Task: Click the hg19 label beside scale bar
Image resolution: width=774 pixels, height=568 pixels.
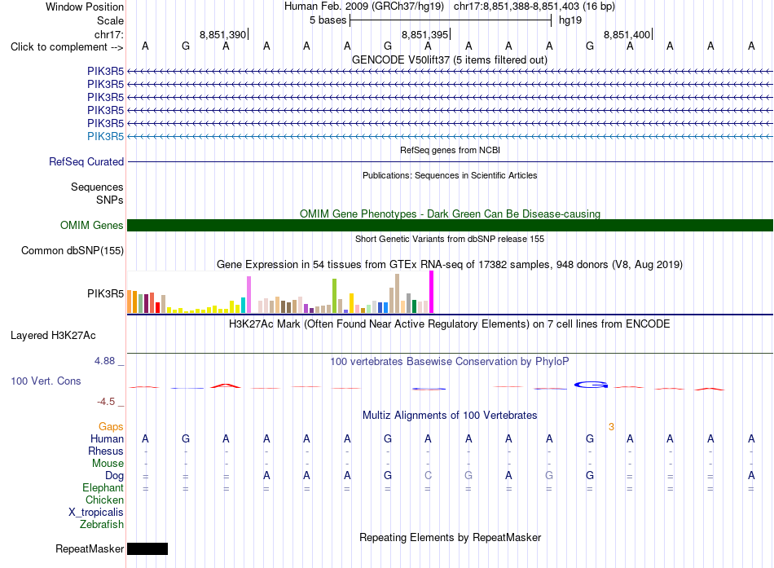Action: pos(570,20)
